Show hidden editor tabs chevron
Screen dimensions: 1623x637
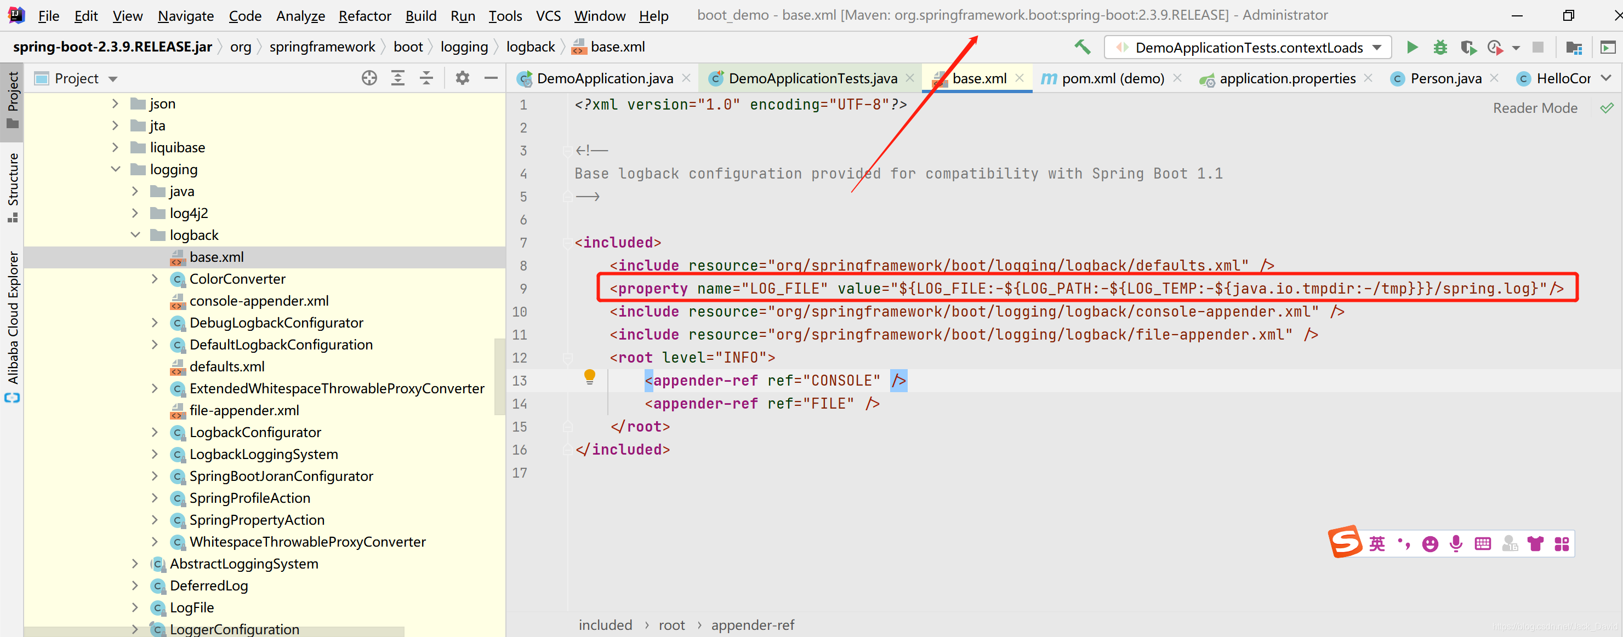coord(1607,78)
